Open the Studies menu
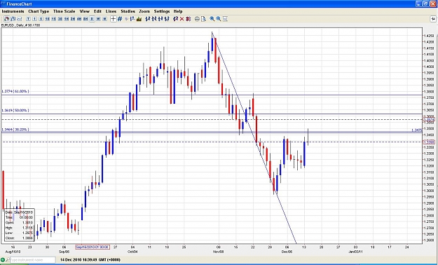 tap(128, 11)
